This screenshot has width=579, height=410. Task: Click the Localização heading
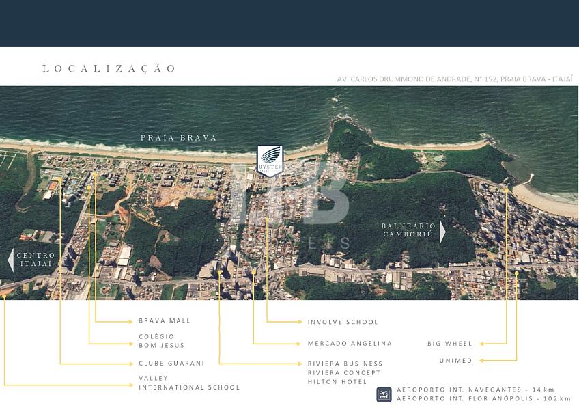pos(109,68)
